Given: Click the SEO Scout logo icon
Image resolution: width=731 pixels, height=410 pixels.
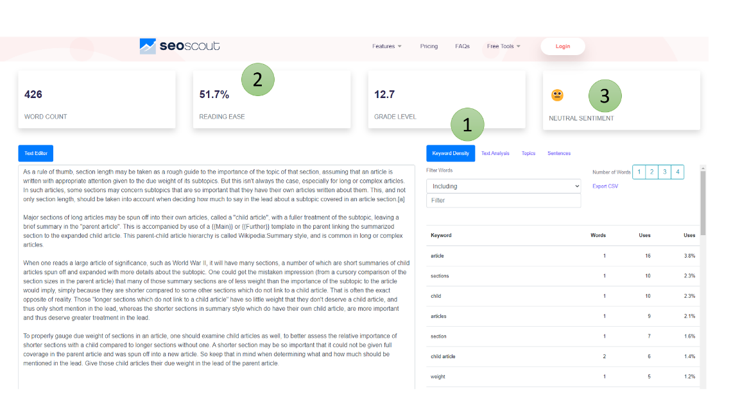Looking at the screenshot, I should coord(148,46).
